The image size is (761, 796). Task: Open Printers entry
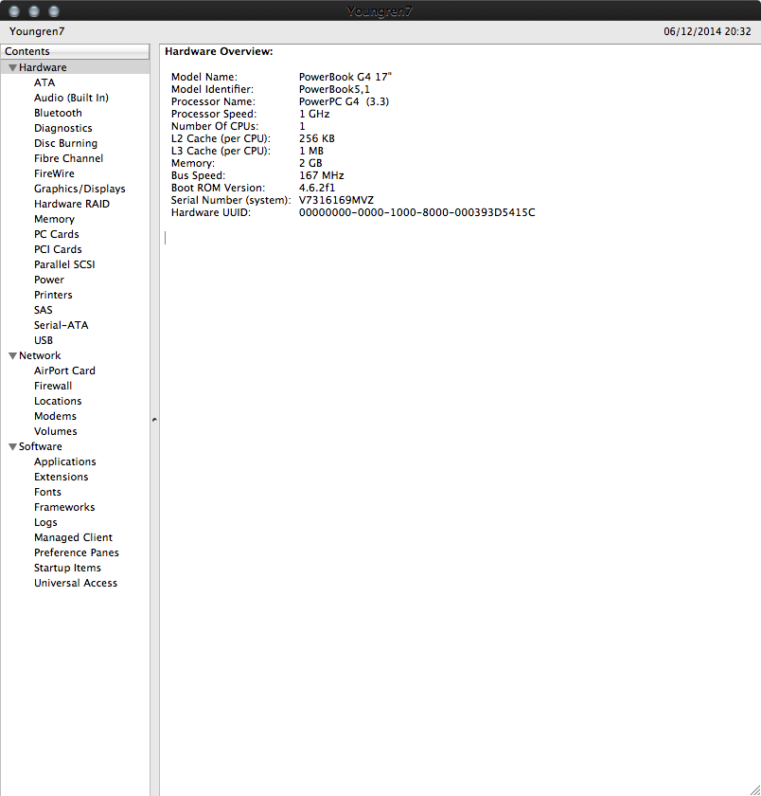pos(53,295)
